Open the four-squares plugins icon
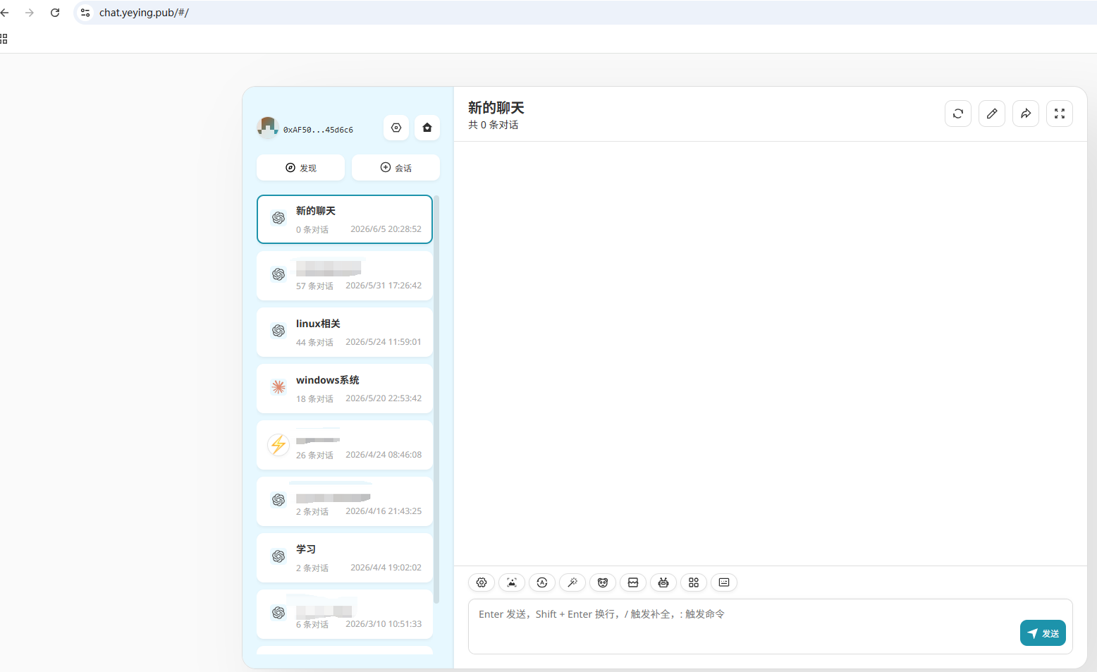1097x672 pixels. (x=694, y=582)
